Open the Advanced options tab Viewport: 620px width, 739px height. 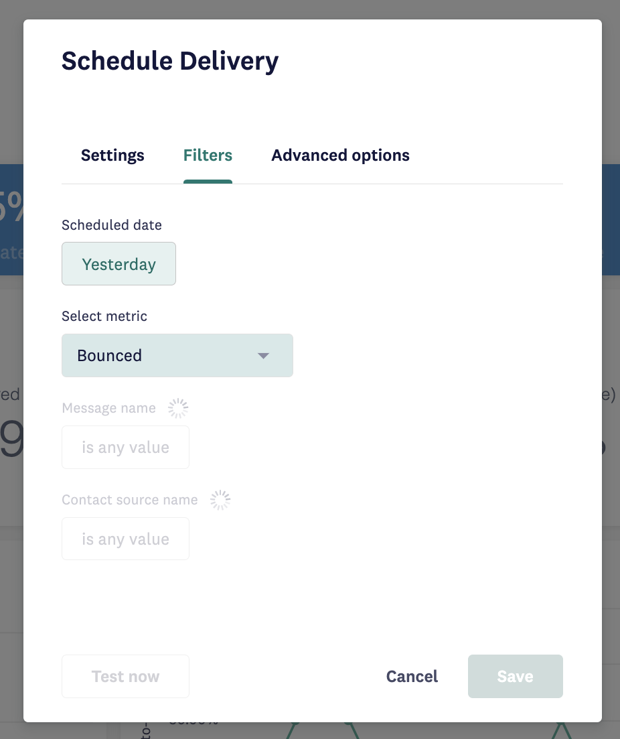pos(340,155)
